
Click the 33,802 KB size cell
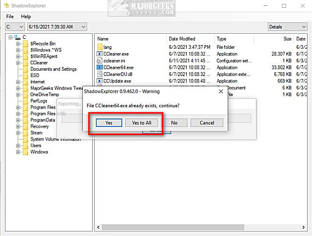(281, 67)
